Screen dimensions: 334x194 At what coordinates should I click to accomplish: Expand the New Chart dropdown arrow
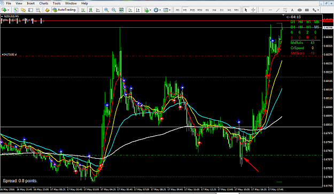pyautogui.click(x=8, y=10)
